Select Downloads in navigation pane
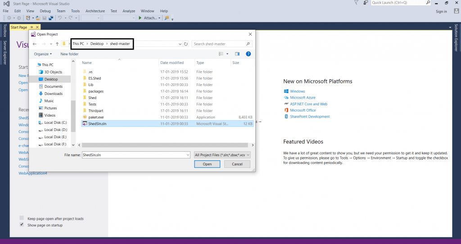This screenshot has width=461, height=244. coord(53,94)
